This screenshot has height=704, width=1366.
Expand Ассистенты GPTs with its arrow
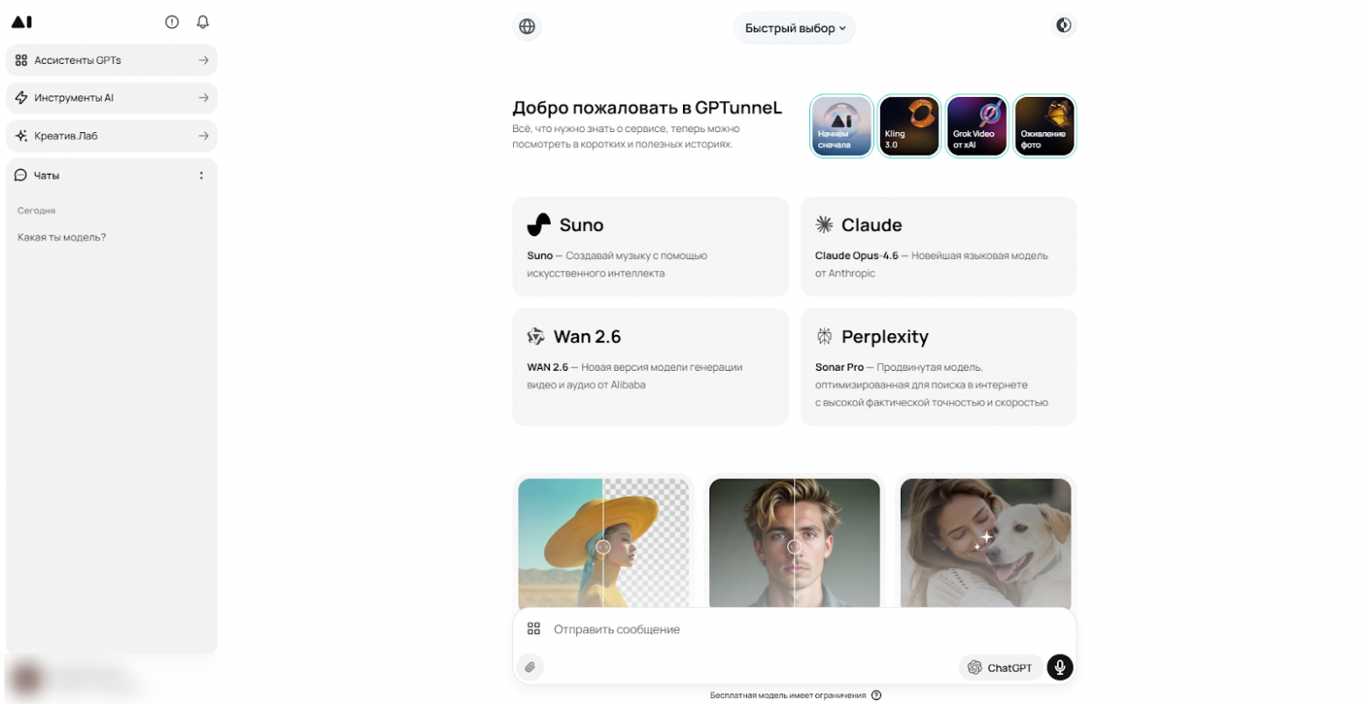coord(203,60)
